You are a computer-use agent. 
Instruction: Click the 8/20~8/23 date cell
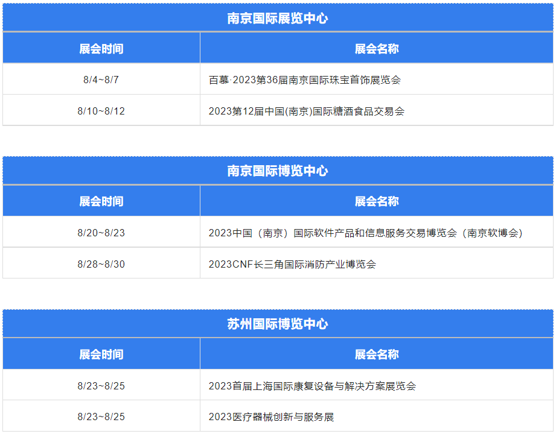[101, 233]
